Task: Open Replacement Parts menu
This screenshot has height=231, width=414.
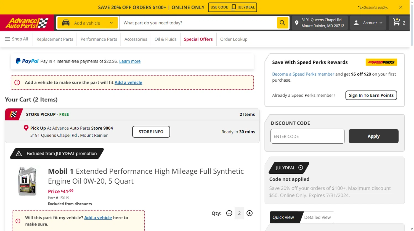Action: tap(55, 39)
